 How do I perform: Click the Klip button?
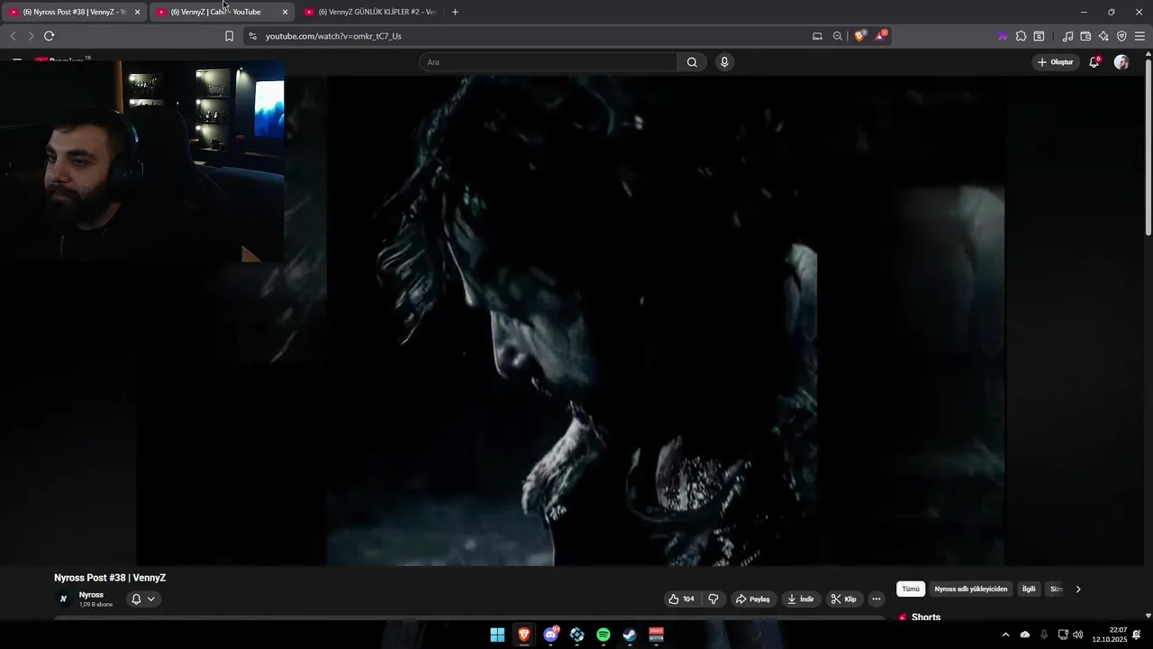844,599
